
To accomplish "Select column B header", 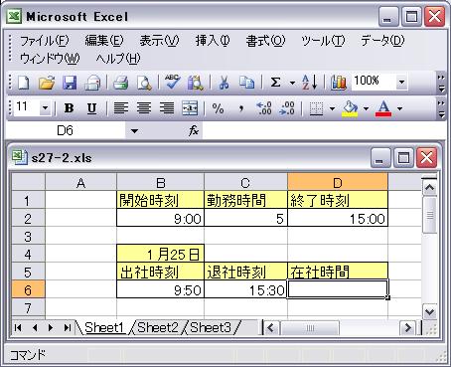I will 161,182.
